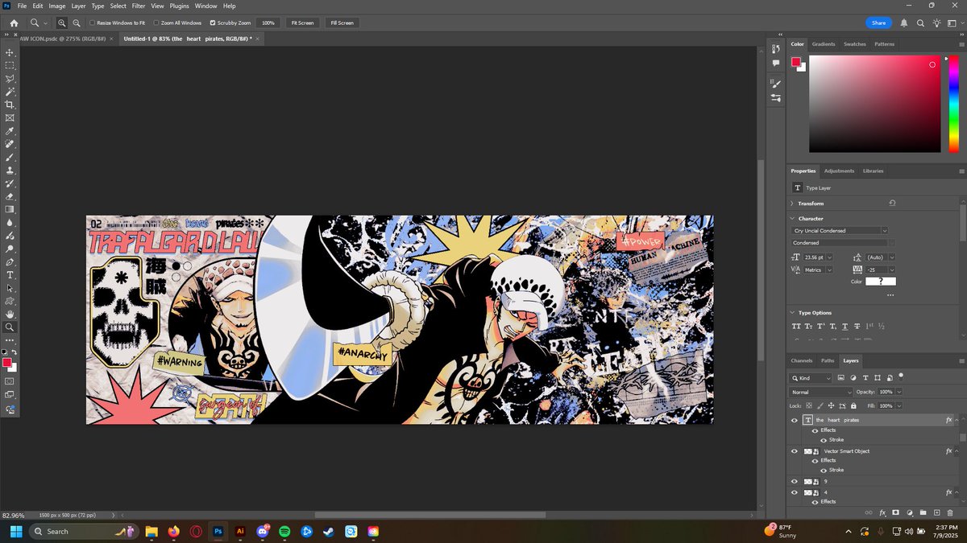Viewport: 967px width, 543px height.
Task: Open the Layer menu
Action: (78, 6)
